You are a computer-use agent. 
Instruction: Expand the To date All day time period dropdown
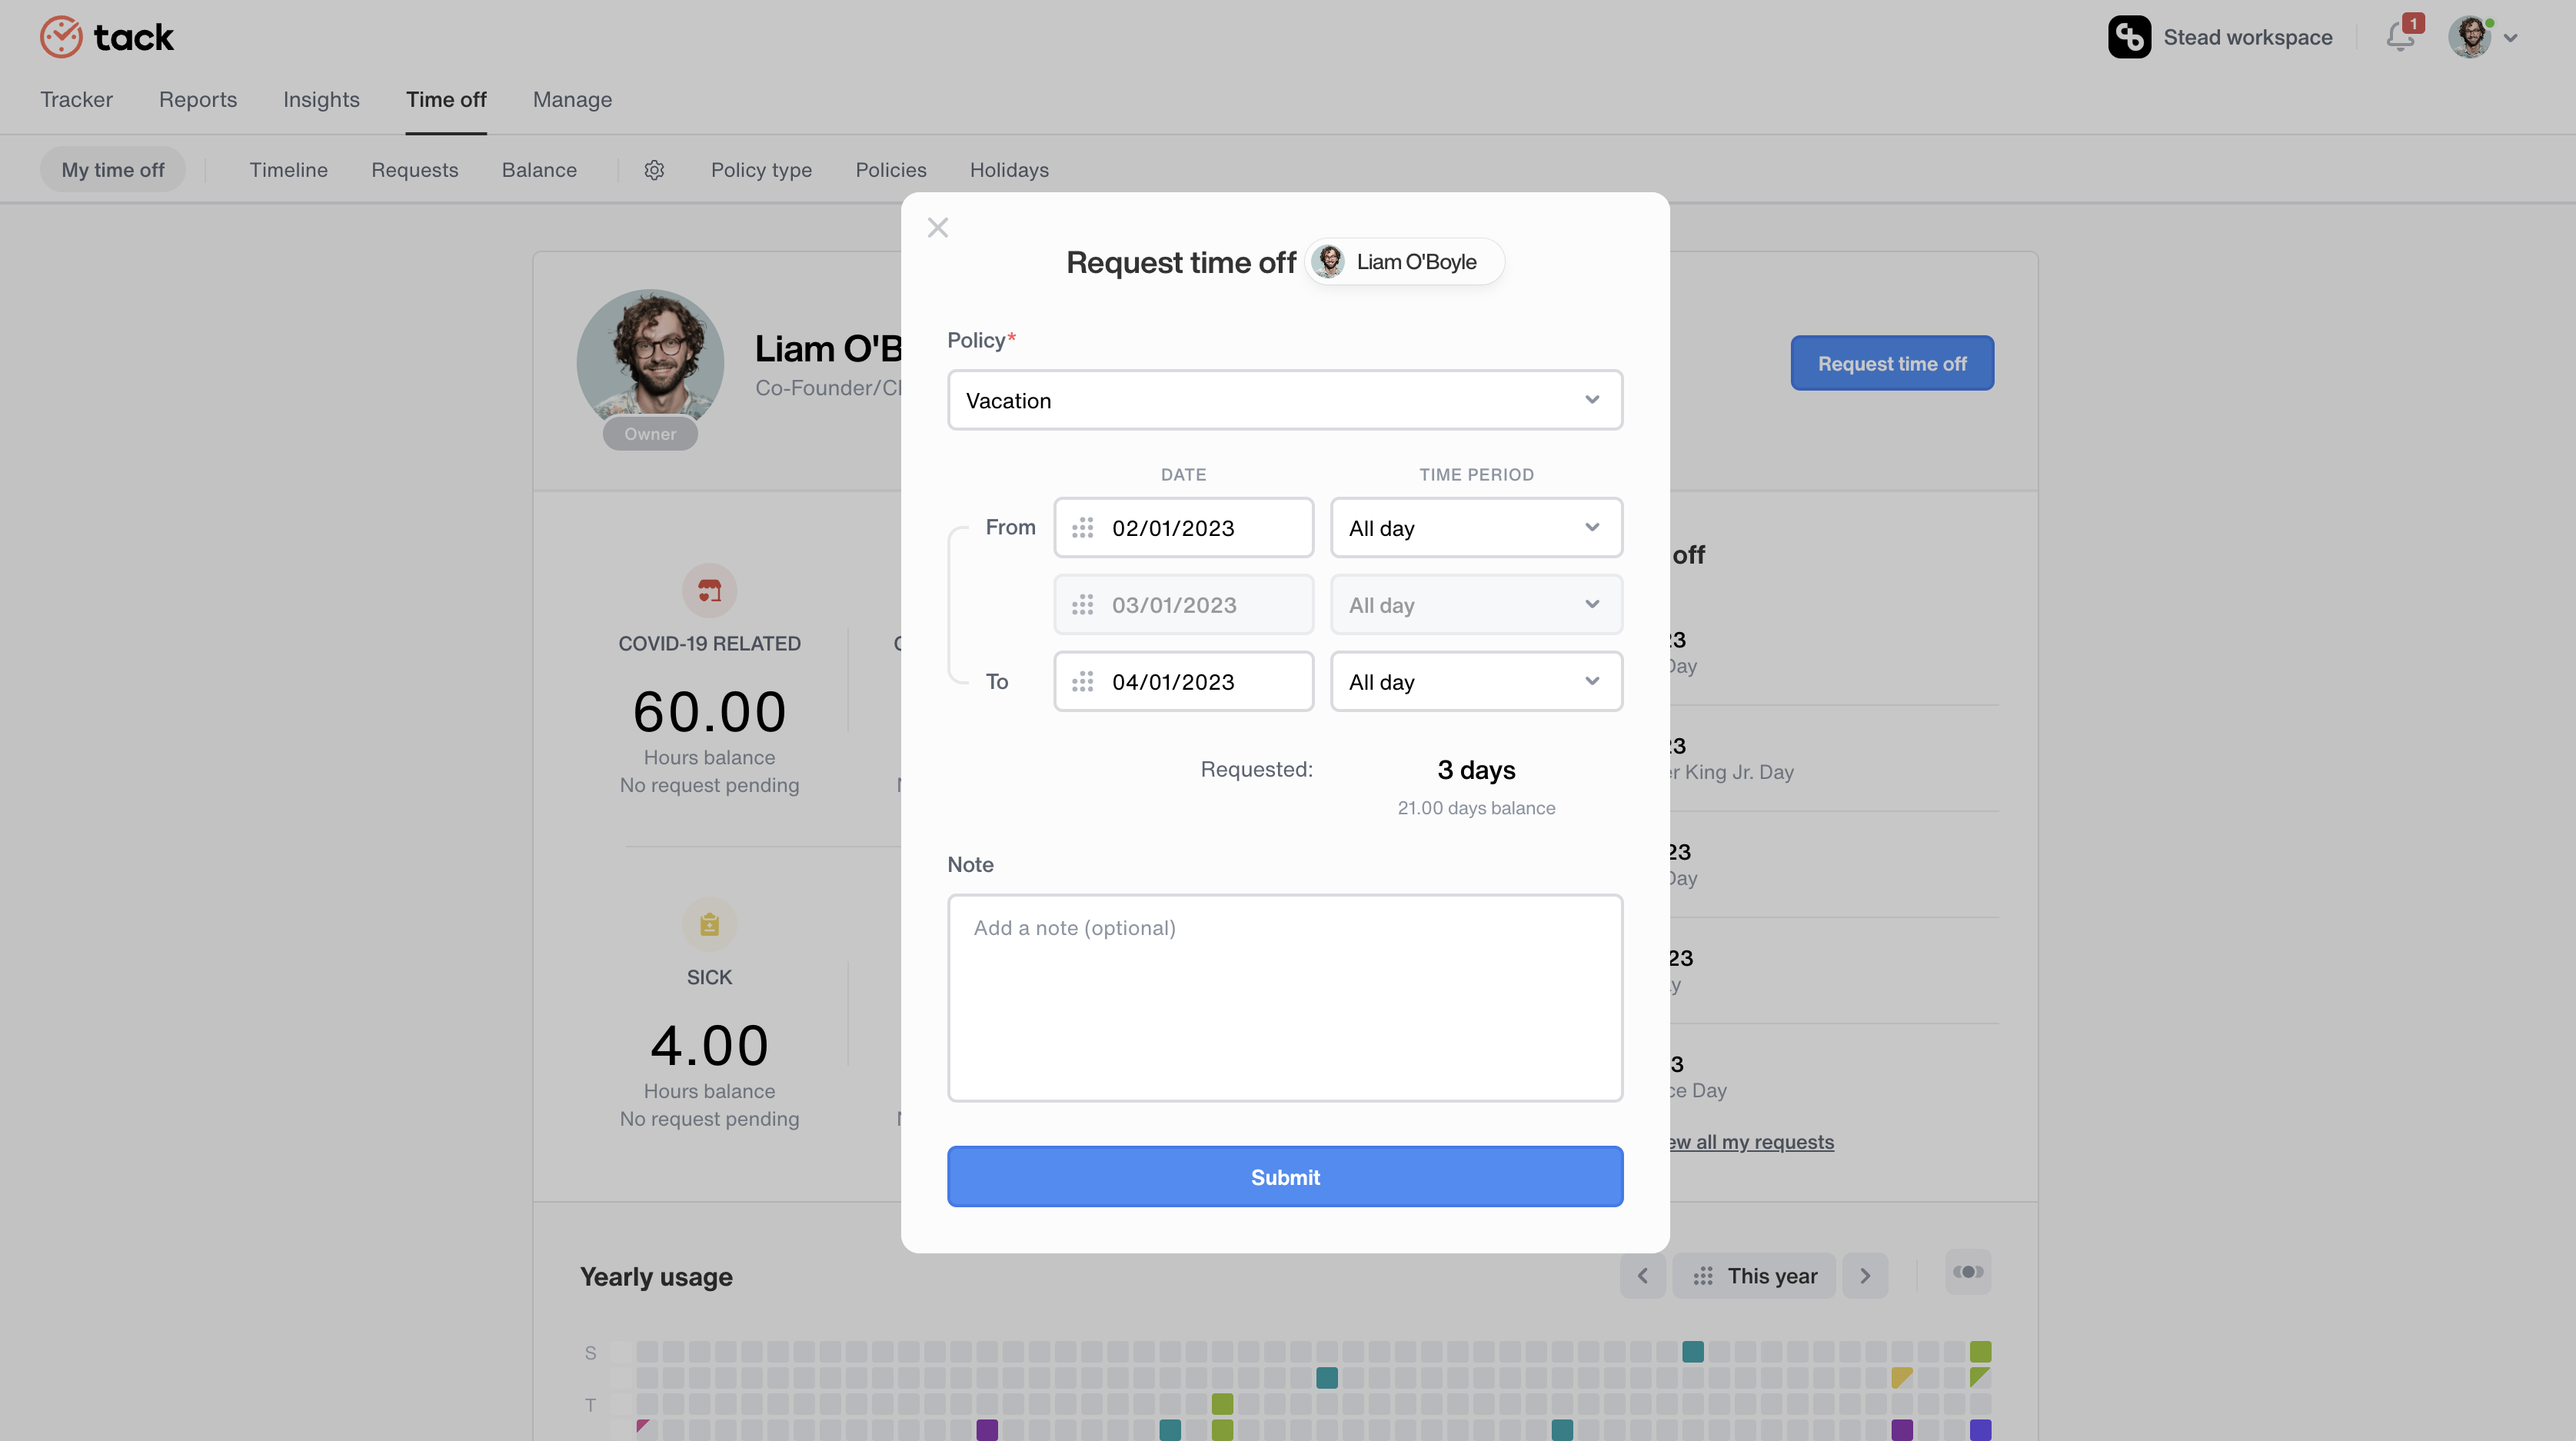pos(1476,681)
